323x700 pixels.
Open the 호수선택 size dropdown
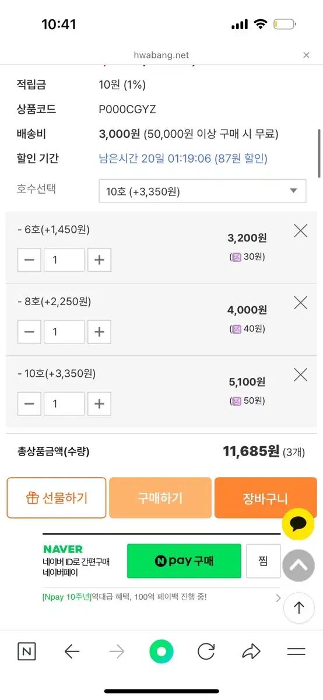click(202, 191)
